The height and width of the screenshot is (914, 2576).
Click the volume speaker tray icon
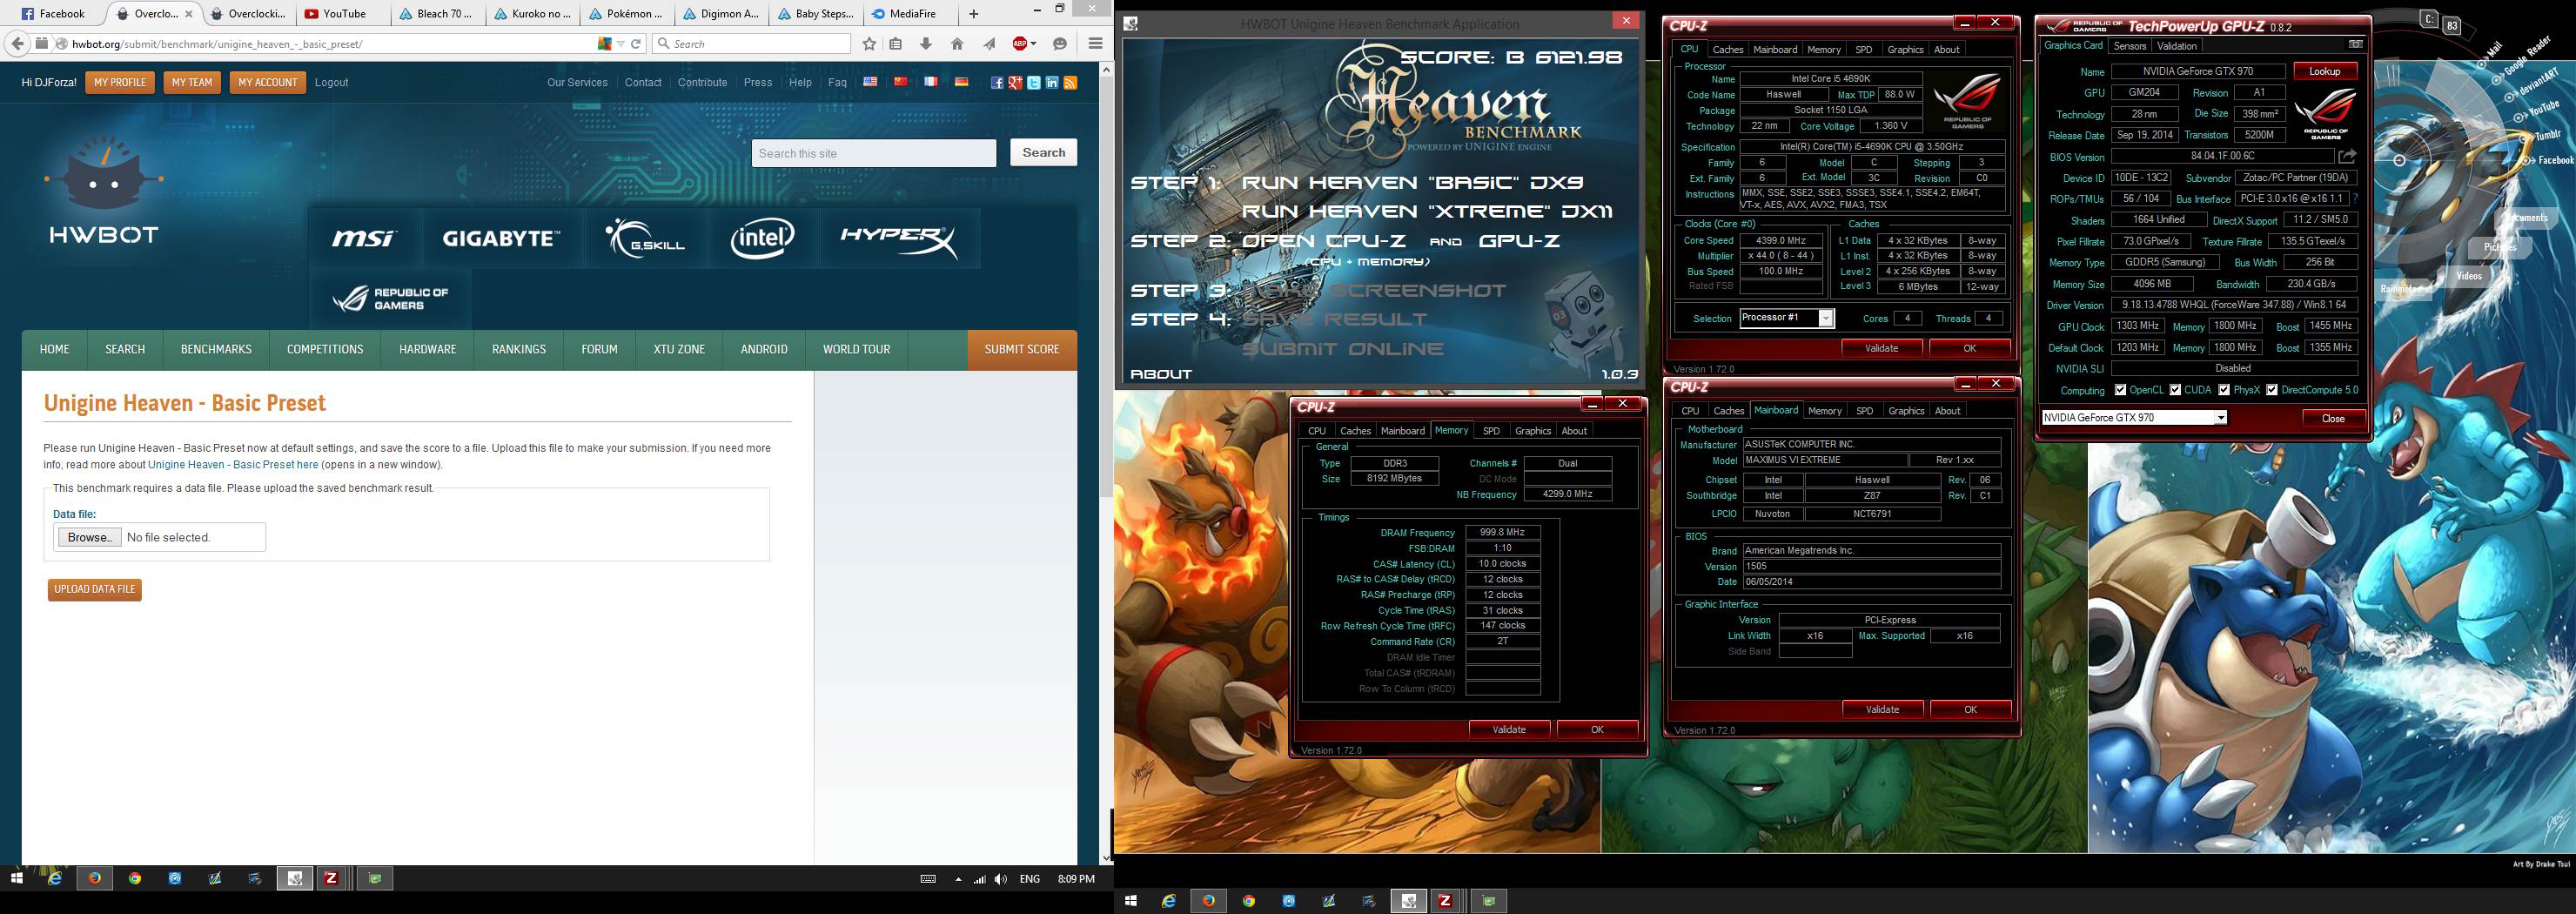pyautogui.click(x=1001, y=879)
